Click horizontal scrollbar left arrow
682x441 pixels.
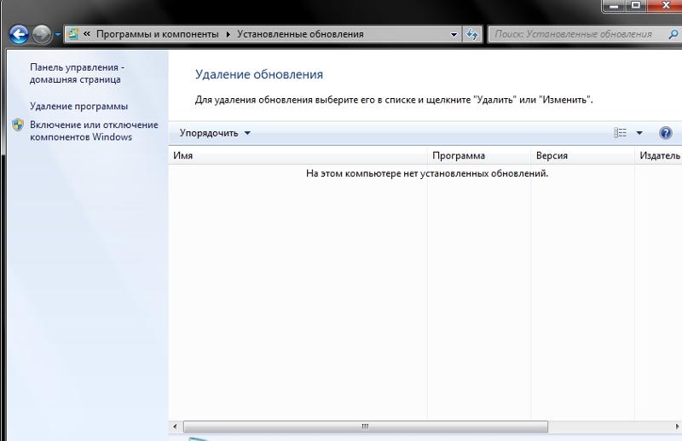(x=175, y=426)
